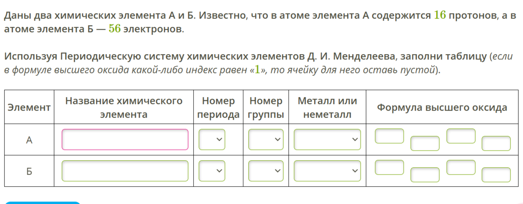The width and height of the screenshot is (523, 204).
Task: Click the 'Формула высшего оксида' column header
Action: (442, 108)
